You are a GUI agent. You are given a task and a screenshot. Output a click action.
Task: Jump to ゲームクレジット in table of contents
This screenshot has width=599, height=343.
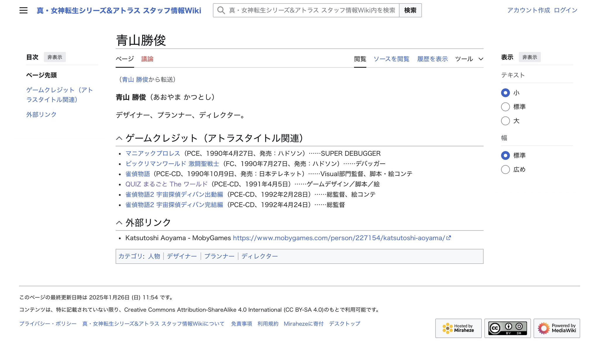(x=60, y=95)
